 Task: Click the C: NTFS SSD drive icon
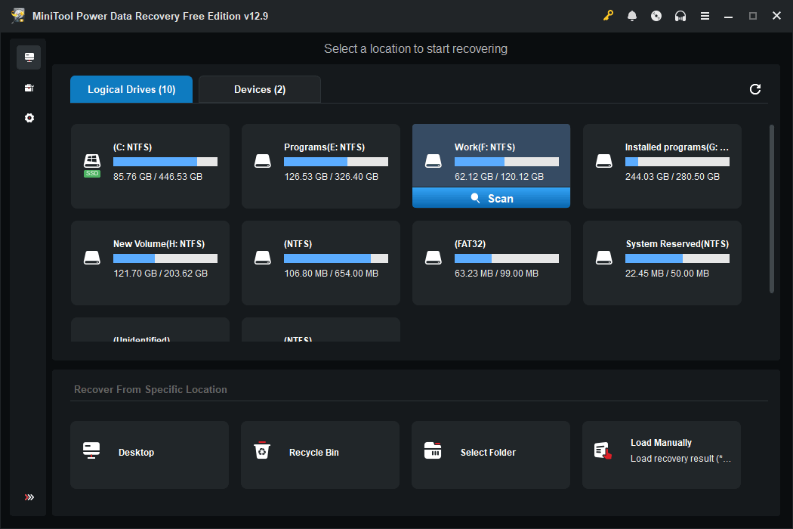(x=92, y=162)
